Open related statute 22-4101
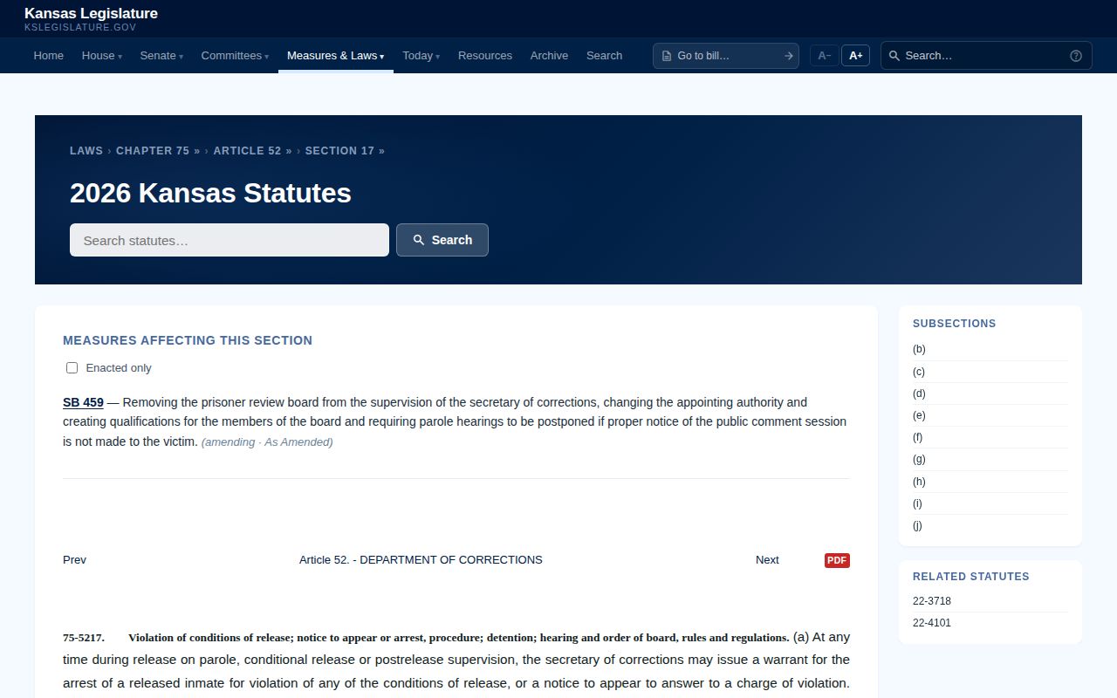Viewport: 1117px width, 698px height. point(932,623)
